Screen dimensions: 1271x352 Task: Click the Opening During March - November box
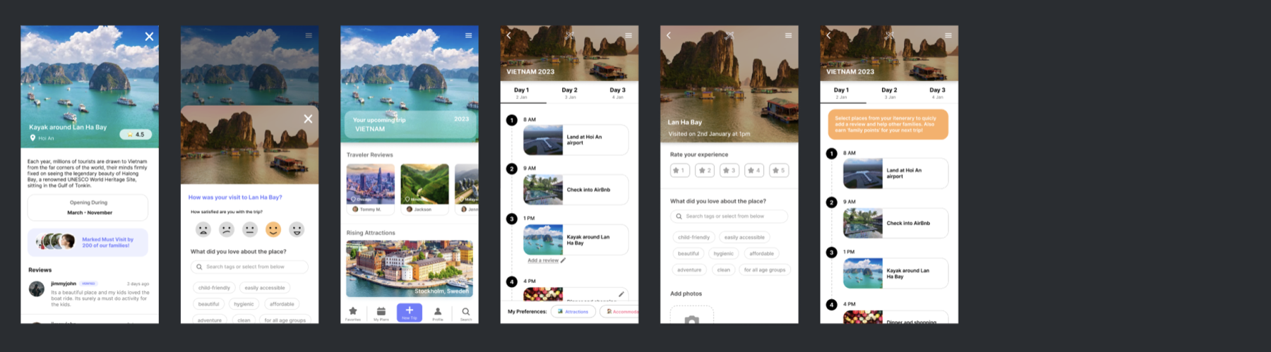pos(88,207)
